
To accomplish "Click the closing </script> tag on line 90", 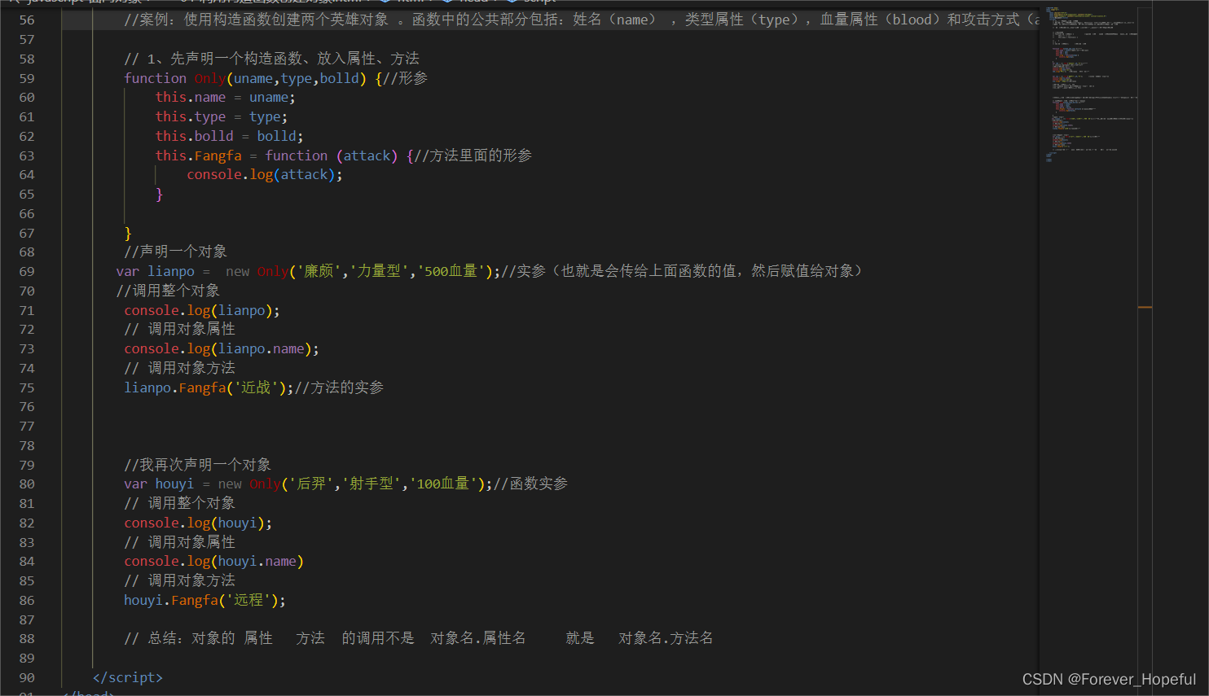I will coord(127,676).
